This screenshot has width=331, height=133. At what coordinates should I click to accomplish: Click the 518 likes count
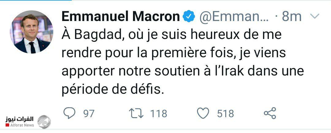pyautogui.click(x=225, y=114)
